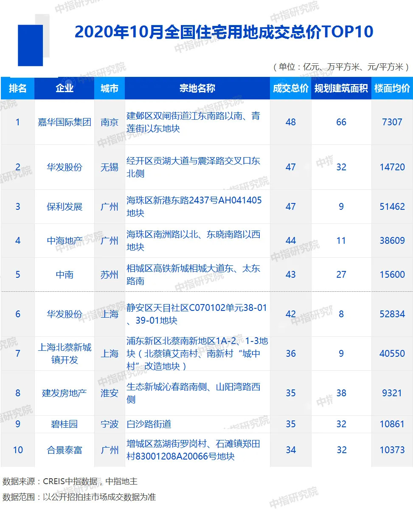This screenshot has height=516, width=413.
Task: Click floor price value 14720
Action: [x=392, y=167]
